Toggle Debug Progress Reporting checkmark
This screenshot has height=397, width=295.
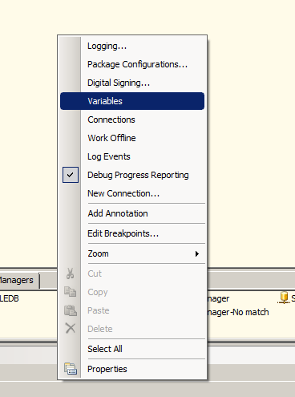[x=71, y=175]
